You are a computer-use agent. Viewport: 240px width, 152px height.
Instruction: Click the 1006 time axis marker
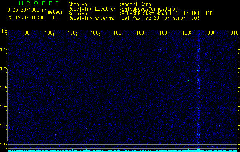pyautogui.click(x=141, y=33)
